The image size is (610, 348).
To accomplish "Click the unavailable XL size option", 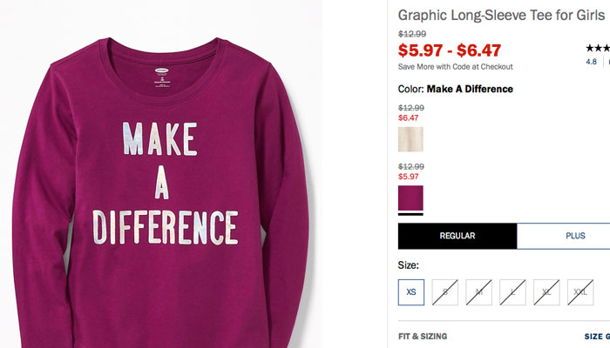I will (547, 292).
